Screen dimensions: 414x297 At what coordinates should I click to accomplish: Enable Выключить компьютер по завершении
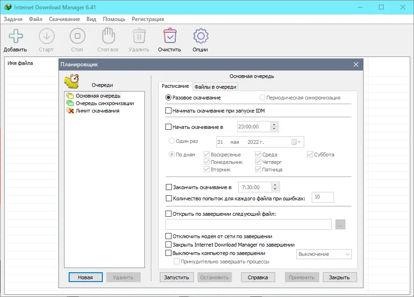click(x=169, y=253)
